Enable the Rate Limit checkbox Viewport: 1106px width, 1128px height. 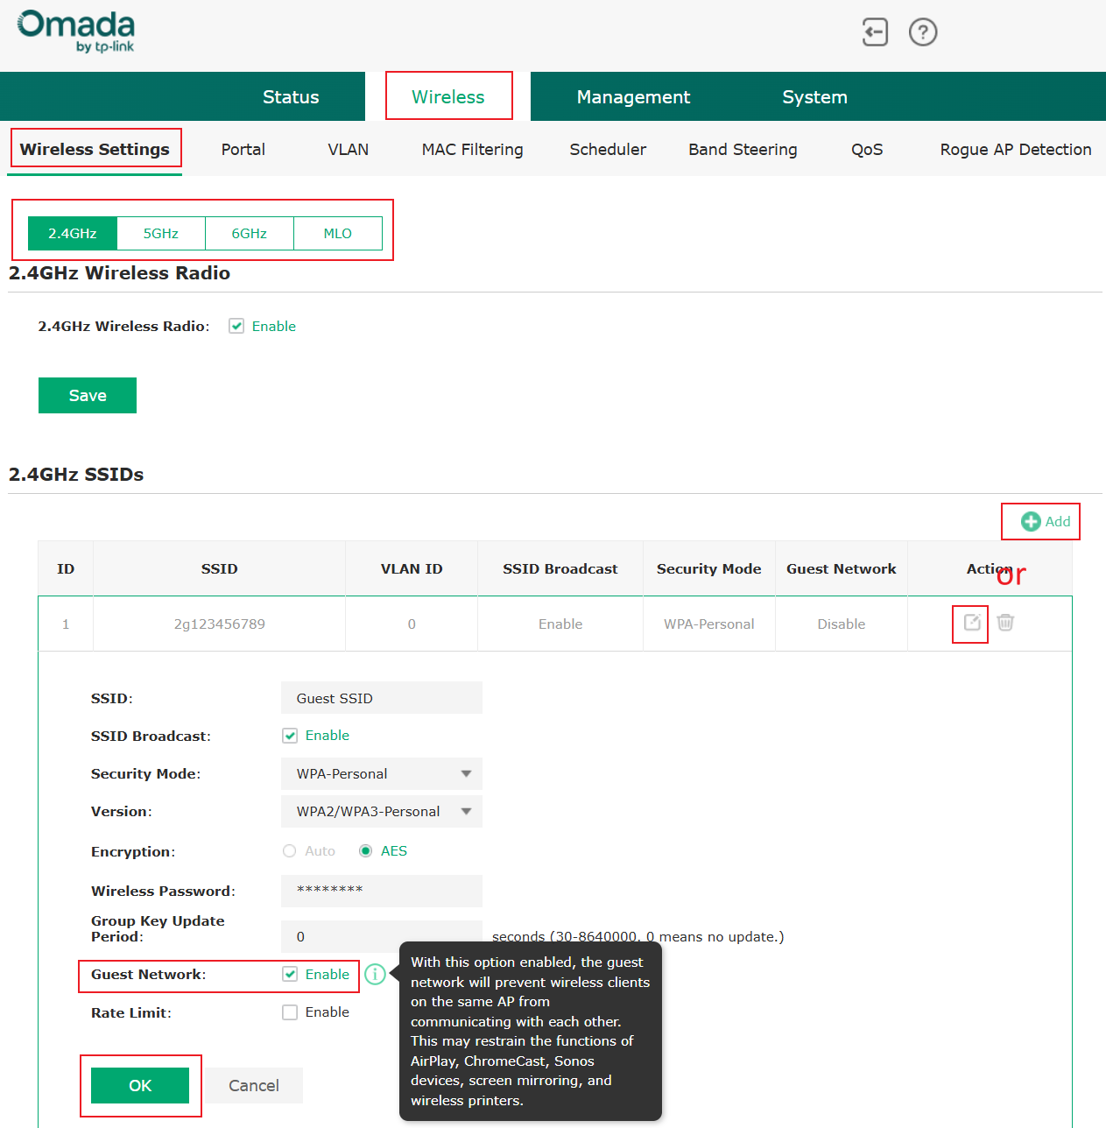[x=290, y=1012]
